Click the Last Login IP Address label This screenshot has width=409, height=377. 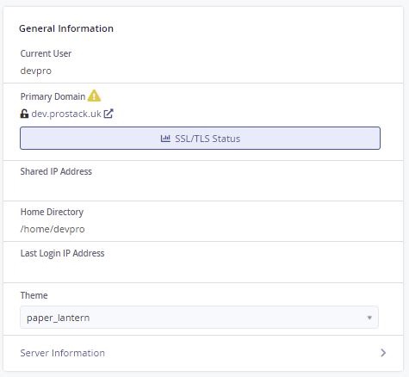pyautogui.click(x=62, y=253)
